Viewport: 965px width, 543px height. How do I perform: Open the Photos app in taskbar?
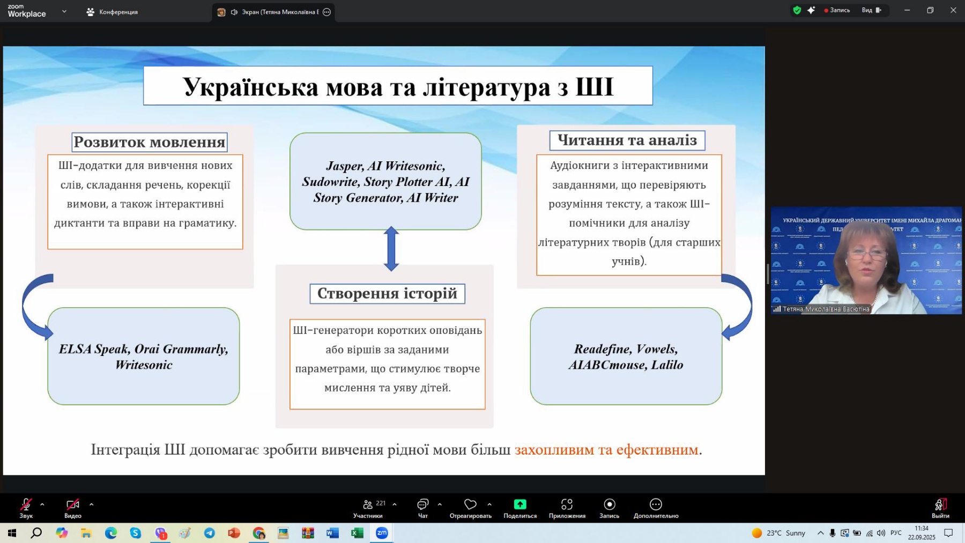click(283, 533)
